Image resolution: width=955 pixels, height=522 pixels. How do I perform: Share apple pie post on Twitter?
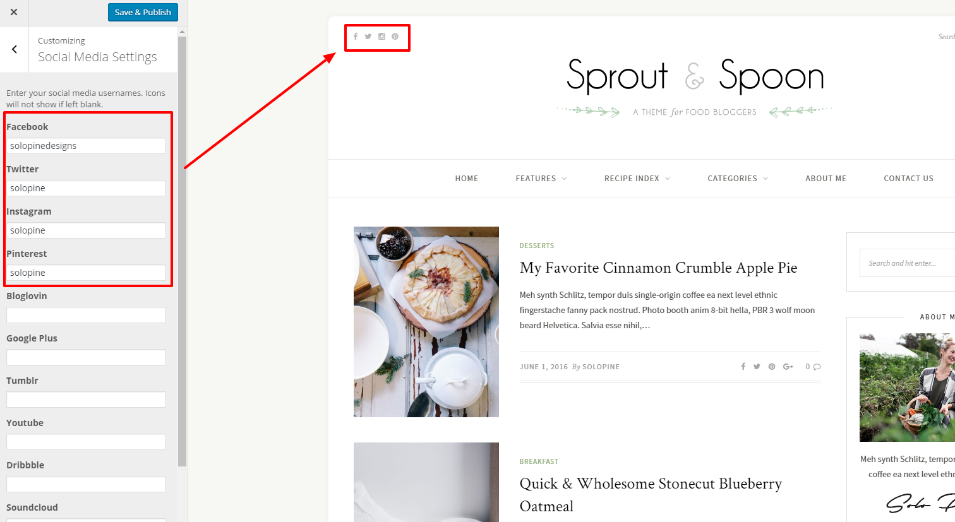tap(757, 367)
